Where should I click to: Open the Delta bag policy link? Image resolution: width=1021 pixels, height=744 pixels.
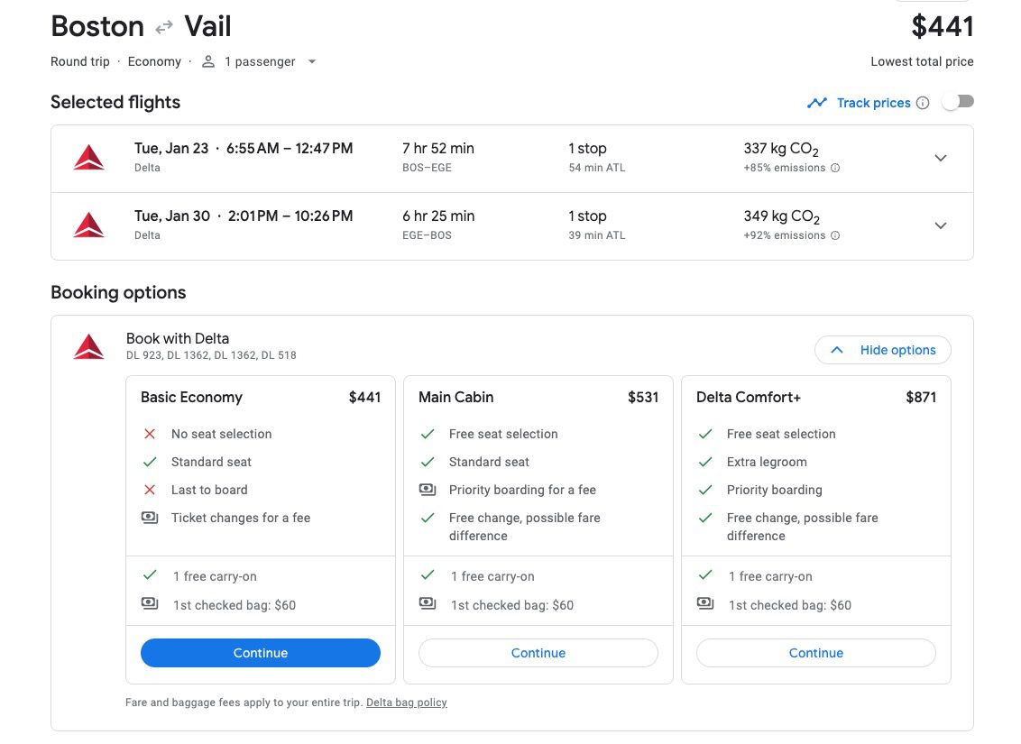point(406,703)
